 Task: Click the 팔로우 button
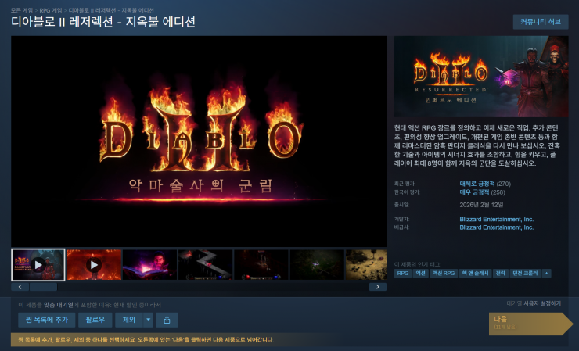tap(95, 320)
